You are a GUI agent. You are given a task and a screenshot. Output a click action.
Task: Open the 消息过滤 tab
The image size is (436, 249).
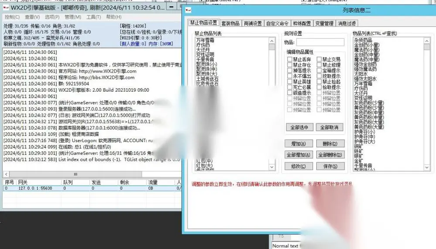347,23
